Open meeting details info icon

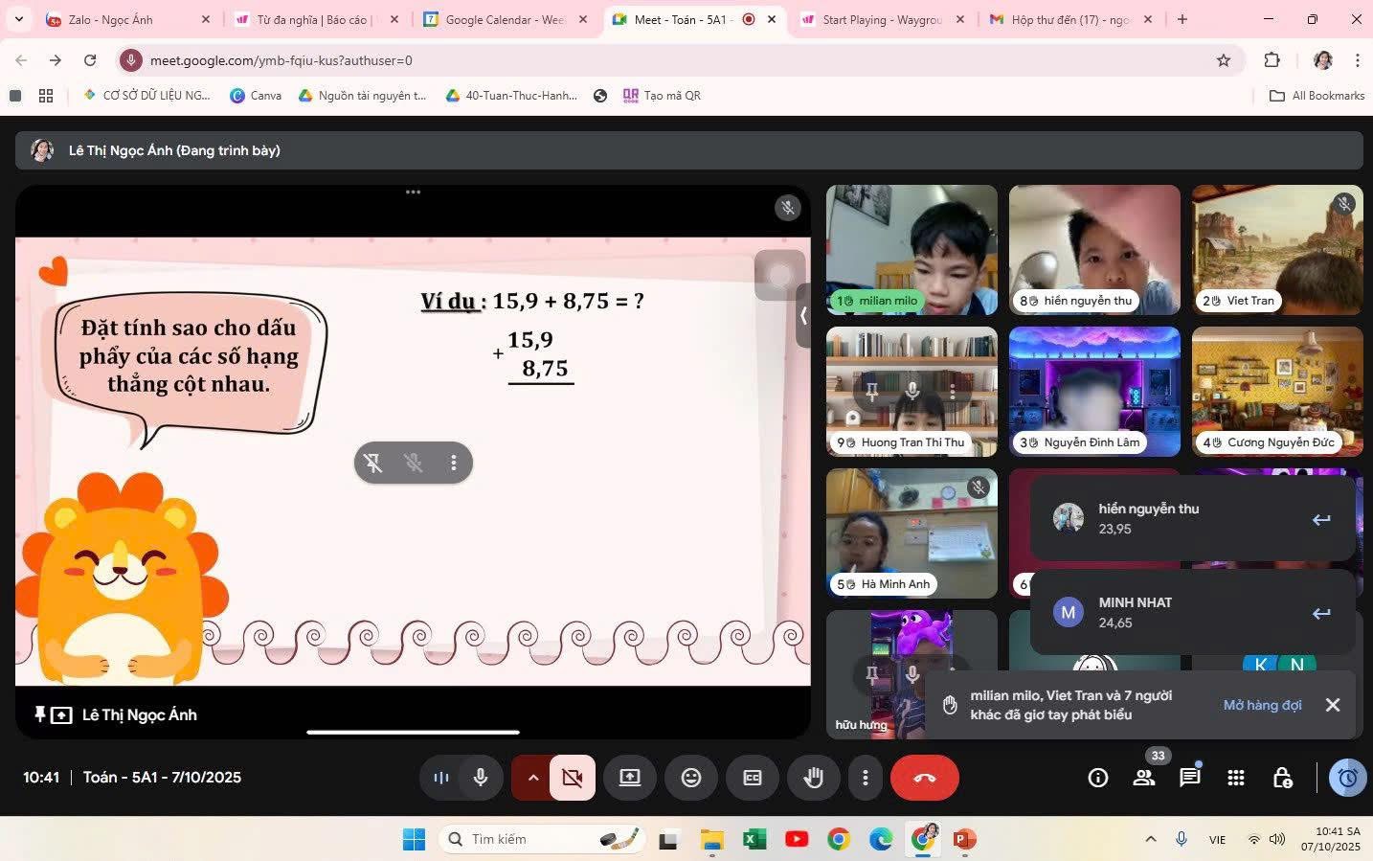pos(1097,778)
